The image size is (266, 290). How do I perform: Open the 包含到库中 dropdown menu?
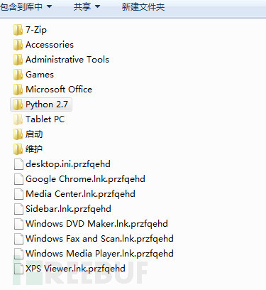[x=26, y=6]
